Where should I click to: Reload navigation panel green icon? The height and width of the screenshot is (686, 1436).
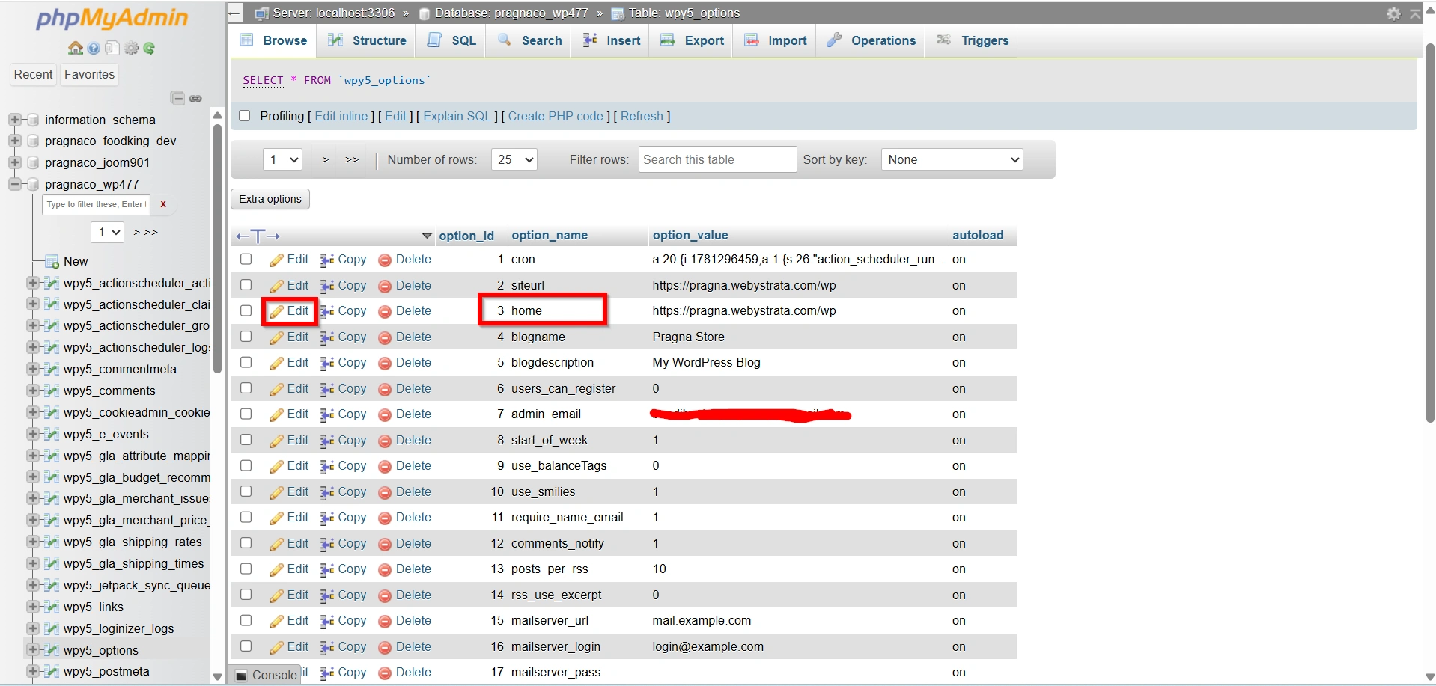150,49
